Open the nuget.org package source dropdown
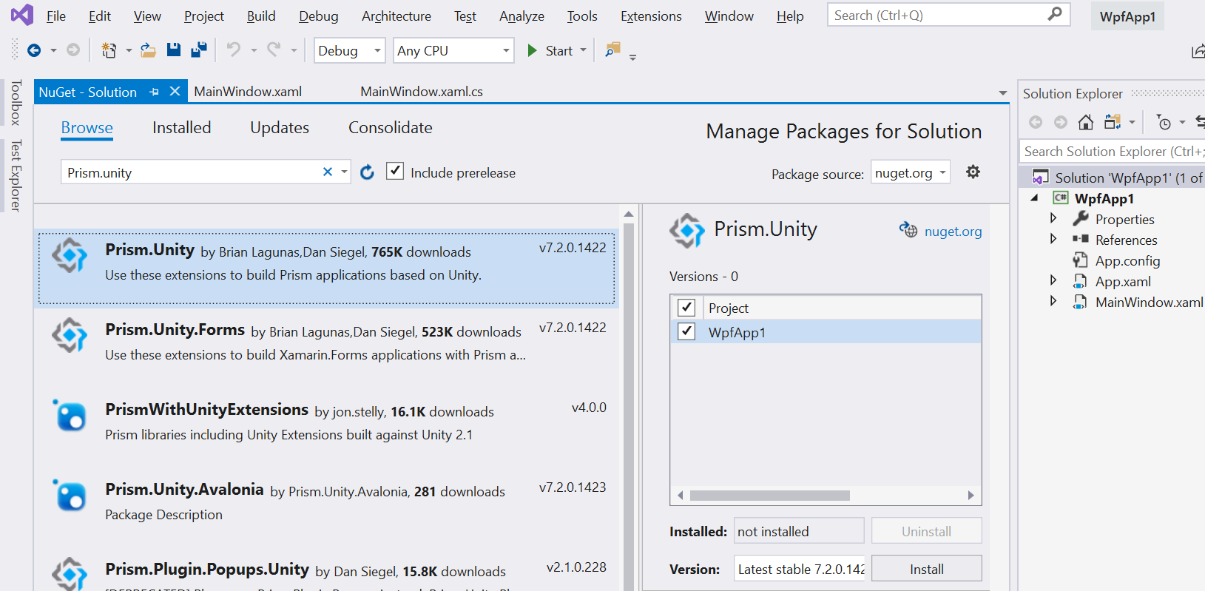This screenshot has height=591, width=1205. pyautogui.click(x=911, y=173)
